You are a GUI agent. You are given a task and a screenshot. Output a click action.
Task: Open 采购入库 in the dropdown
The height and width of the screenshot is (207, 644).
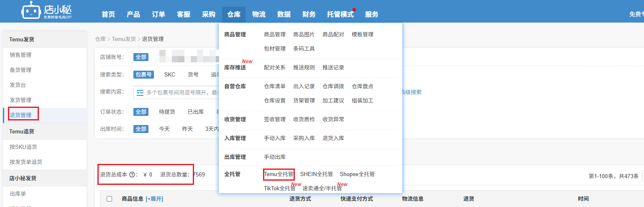point(304,138)
